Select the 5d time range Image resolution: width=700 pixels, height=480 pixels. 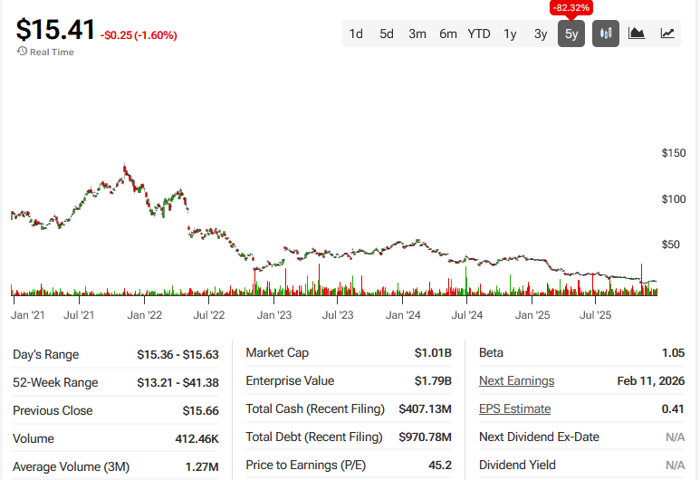(x=387, y=34)
